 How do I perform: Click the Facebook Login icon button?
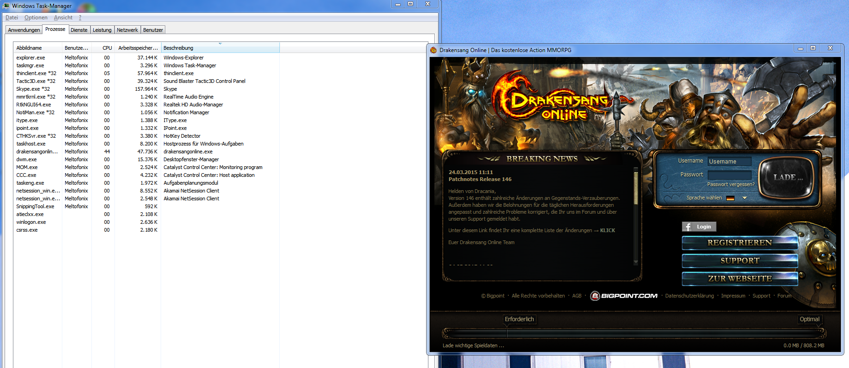coord(699,227)
